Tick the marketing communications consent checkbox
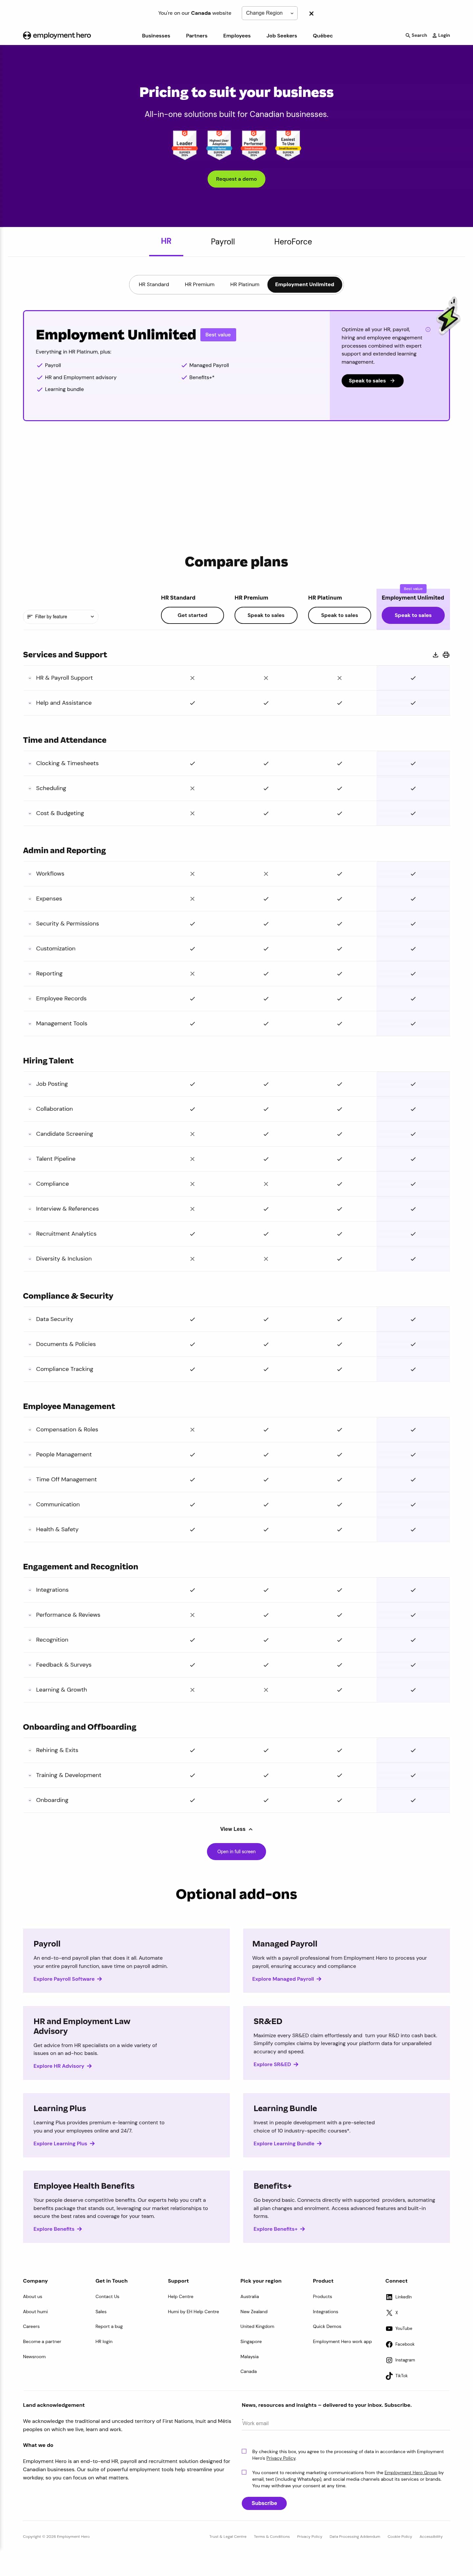Screen dimensions: 473x2576 (x=244, y=2472)
